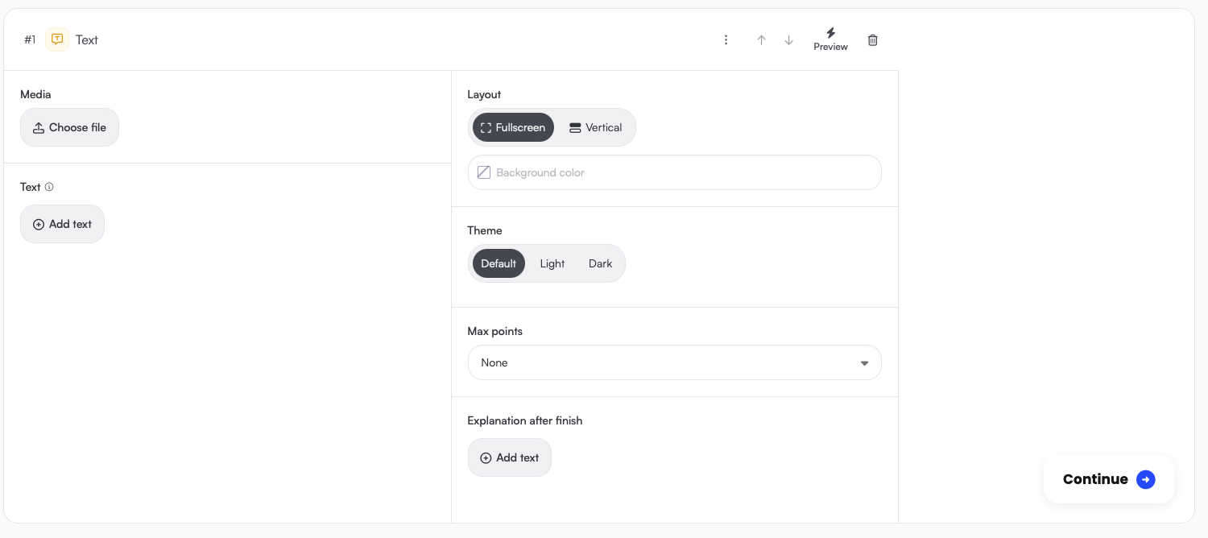Click Add text under the Text section

(x=62, y=224)
